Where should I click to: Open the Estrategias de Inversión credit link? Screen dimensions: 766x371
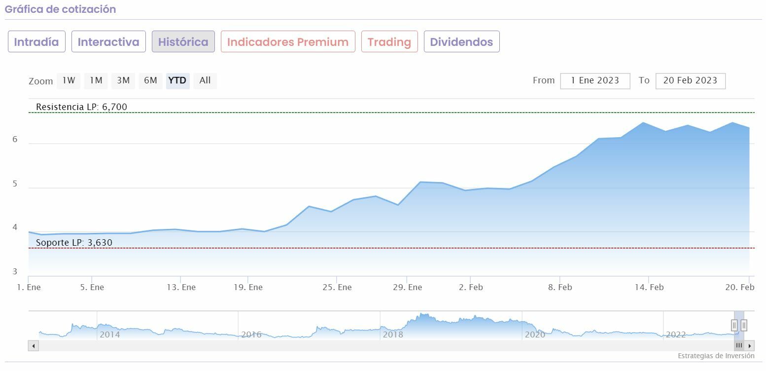(x=716, y=356)
